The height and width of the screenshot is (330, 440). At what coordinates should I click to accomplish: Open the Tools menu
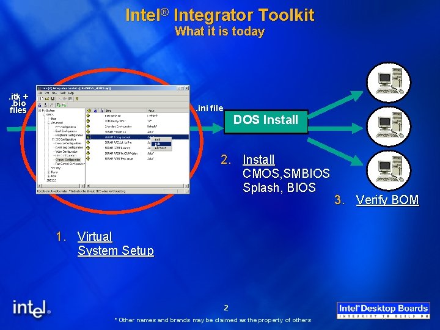pyautogui.click(x=63, y=93)
